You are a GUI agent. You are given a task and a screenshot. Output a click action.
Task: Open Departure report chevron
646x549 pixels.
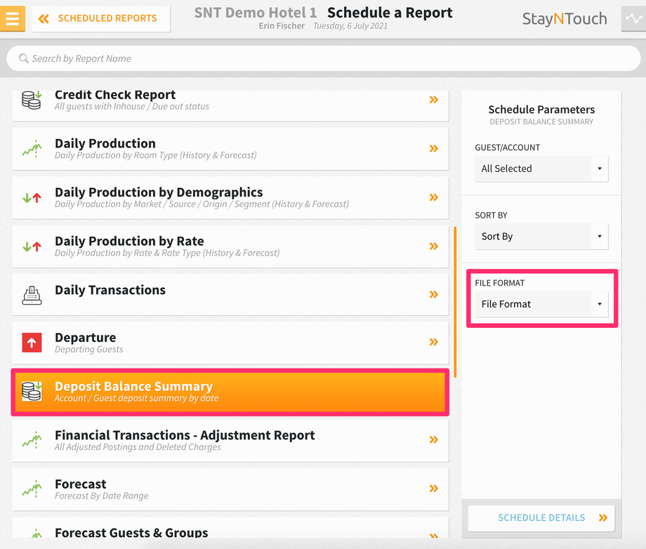[433, 342]
